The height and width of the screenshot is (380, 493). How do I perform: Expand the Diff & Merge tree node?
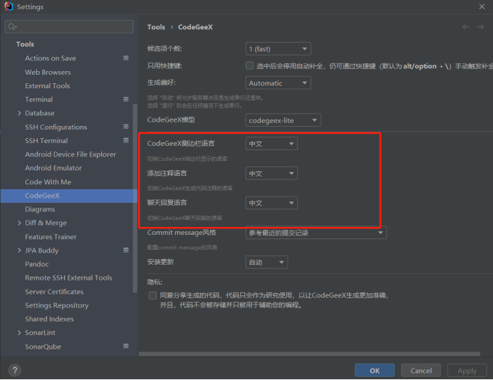[x=19, y=223]
